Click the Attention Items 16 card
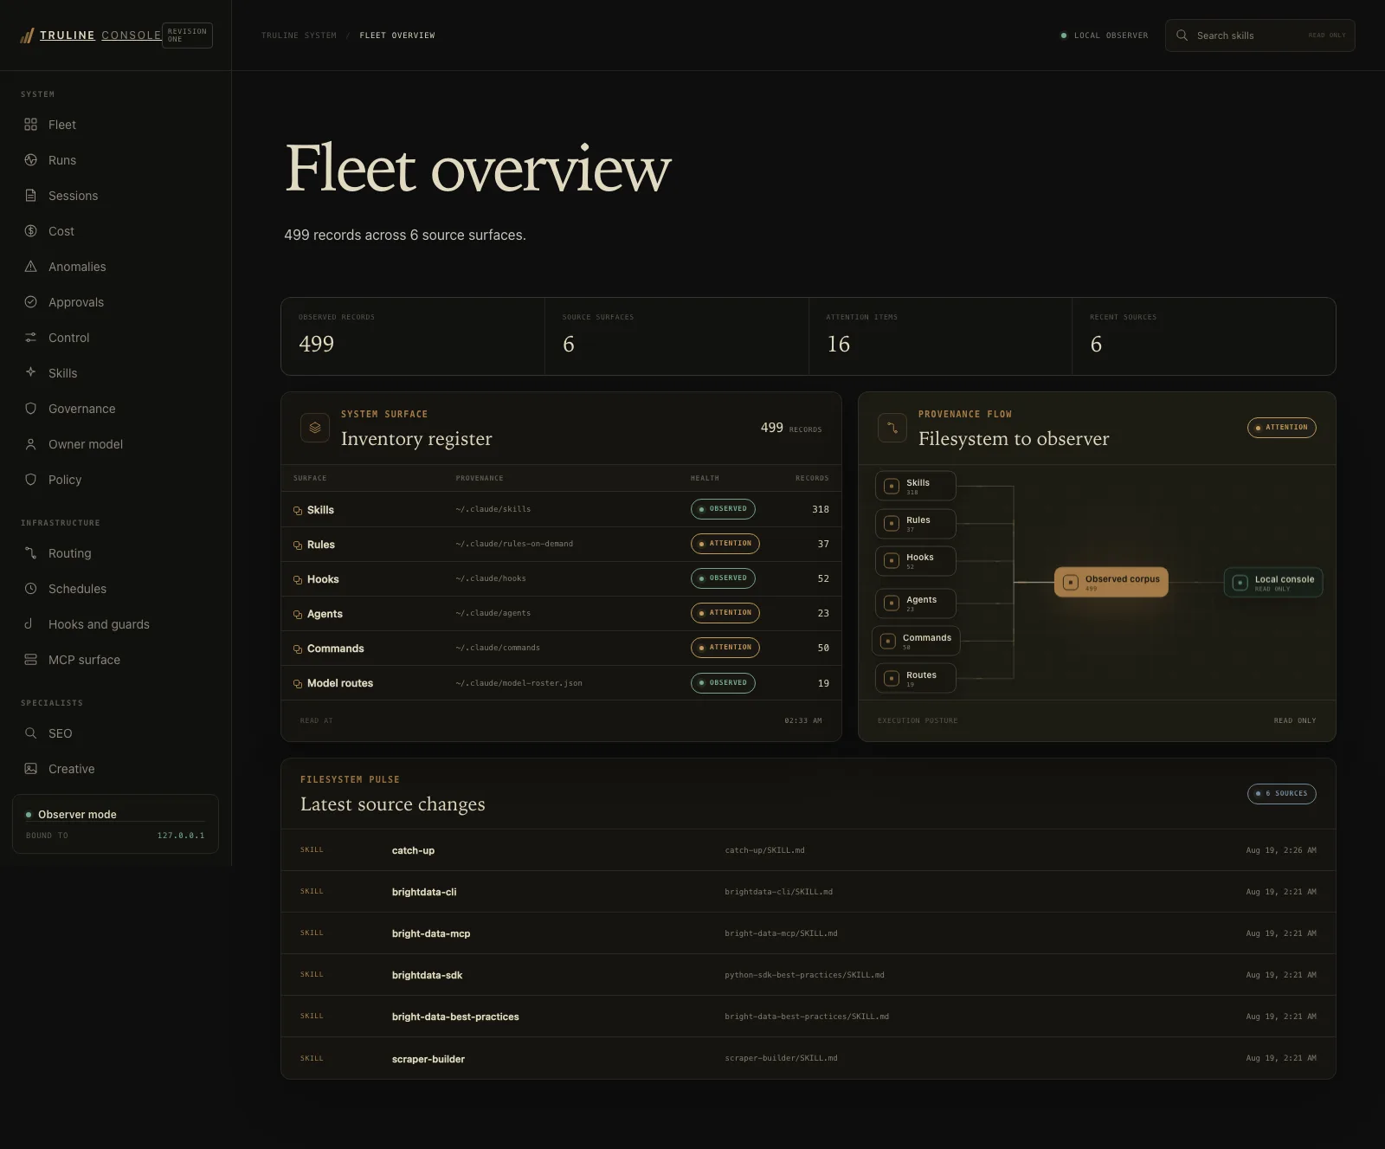 pyautogui.click(x=940, y=337)
